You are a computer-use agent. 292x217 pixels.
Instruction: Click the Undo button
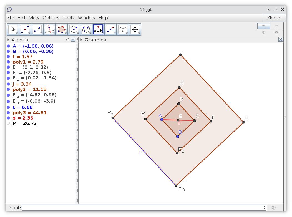tap(263, 26)
